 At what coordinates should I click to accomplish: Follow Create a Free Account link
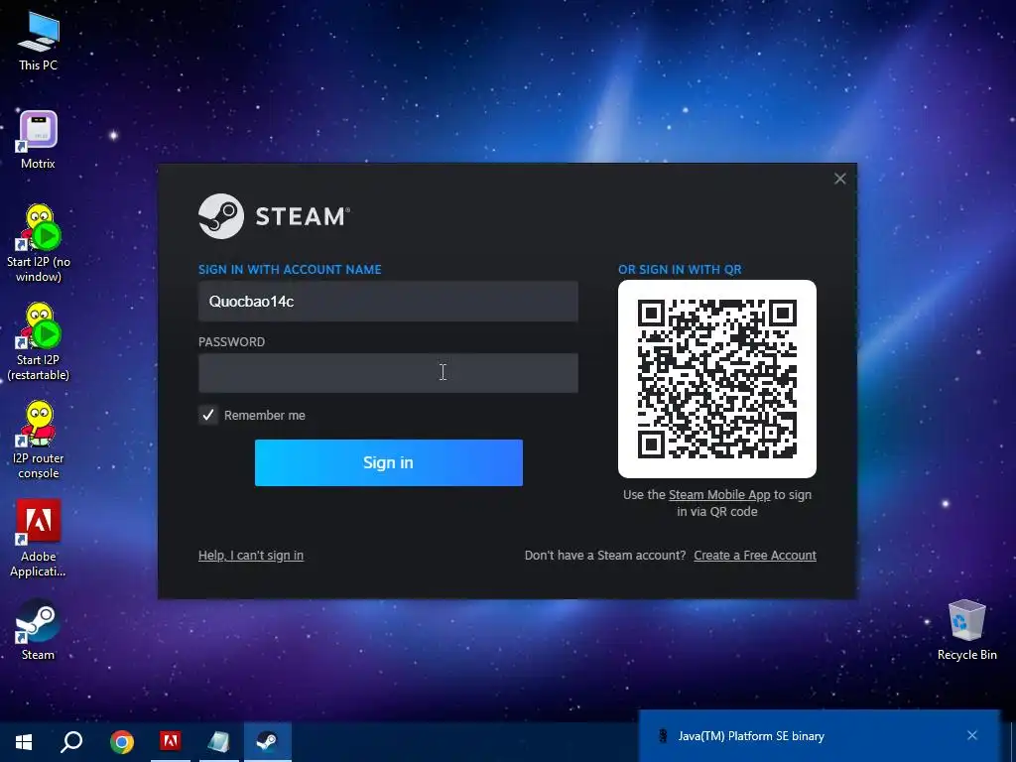(755, 556)
